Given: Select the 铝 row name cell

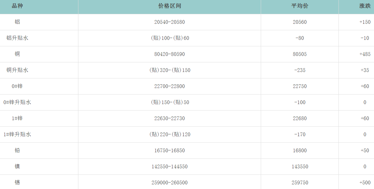Looking at the screenshot, I should click(x=17, y=22).
